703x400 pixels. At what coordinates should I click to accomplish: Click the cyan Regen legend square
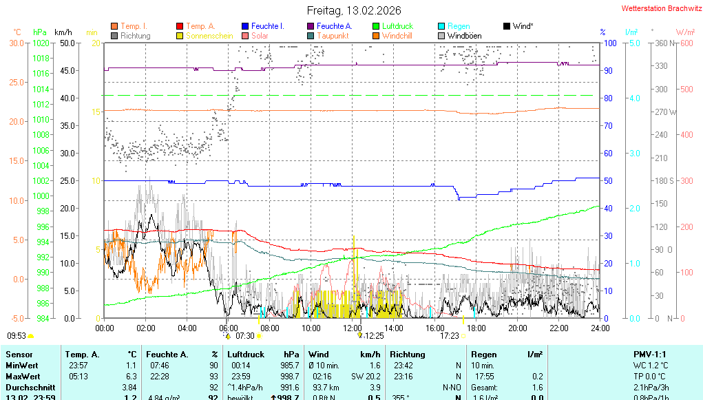441,26
